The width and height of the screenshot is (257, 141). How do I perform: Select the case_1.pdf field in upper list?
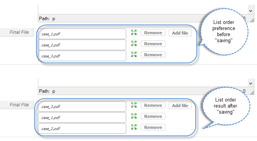(x=82, y=34)
